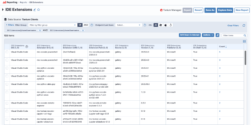Select OR filter group operator
The width and height of the screenshot is (251, 125).
pos(80,25)
